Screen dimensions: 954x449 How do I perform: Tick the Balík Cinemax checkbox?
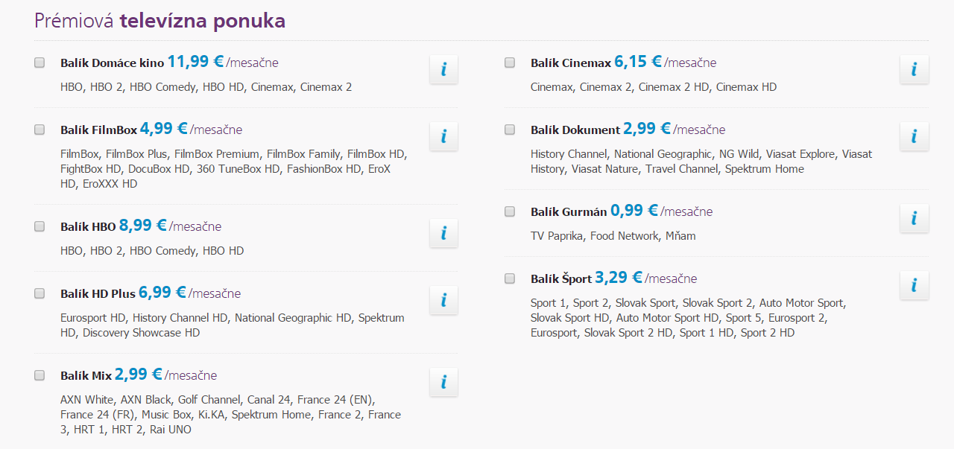(510, 63)
